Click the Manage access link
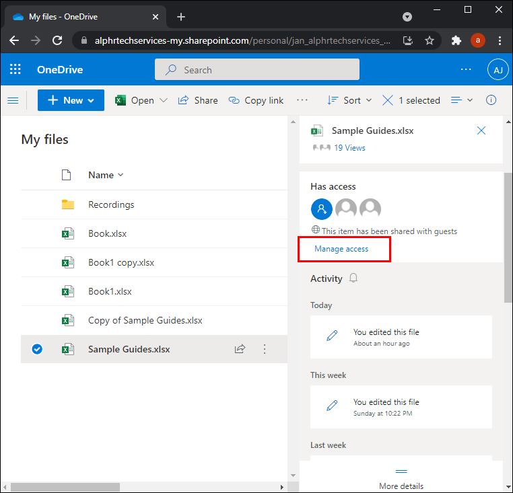This screenshot has width=513, height=493. 341,249
